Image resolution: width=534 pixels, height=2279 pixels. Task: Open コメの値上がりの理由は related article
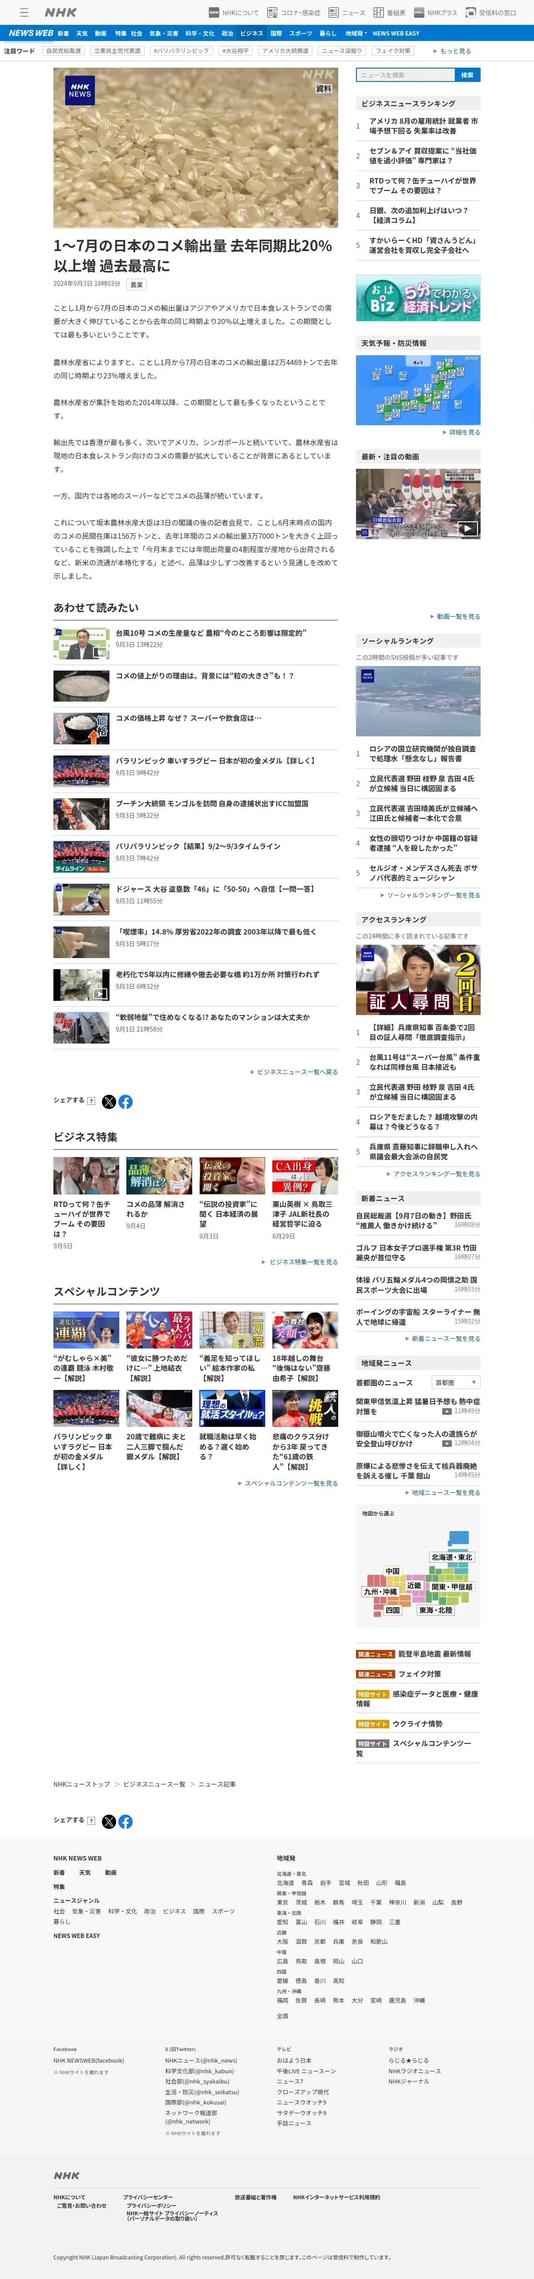pos(195,686)
